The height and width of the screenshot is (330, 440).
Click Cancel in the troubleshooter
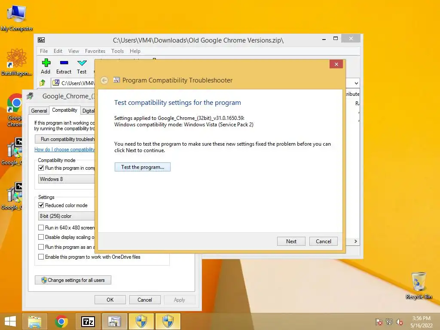pos(323,241)
